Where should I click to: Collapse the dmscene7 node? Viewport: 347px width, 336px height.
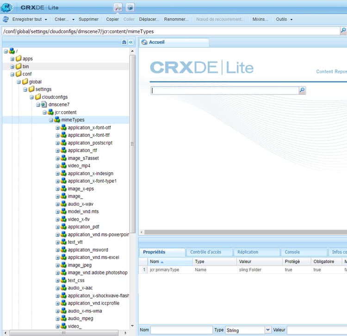pyautogui.click(x=38, y=105)
